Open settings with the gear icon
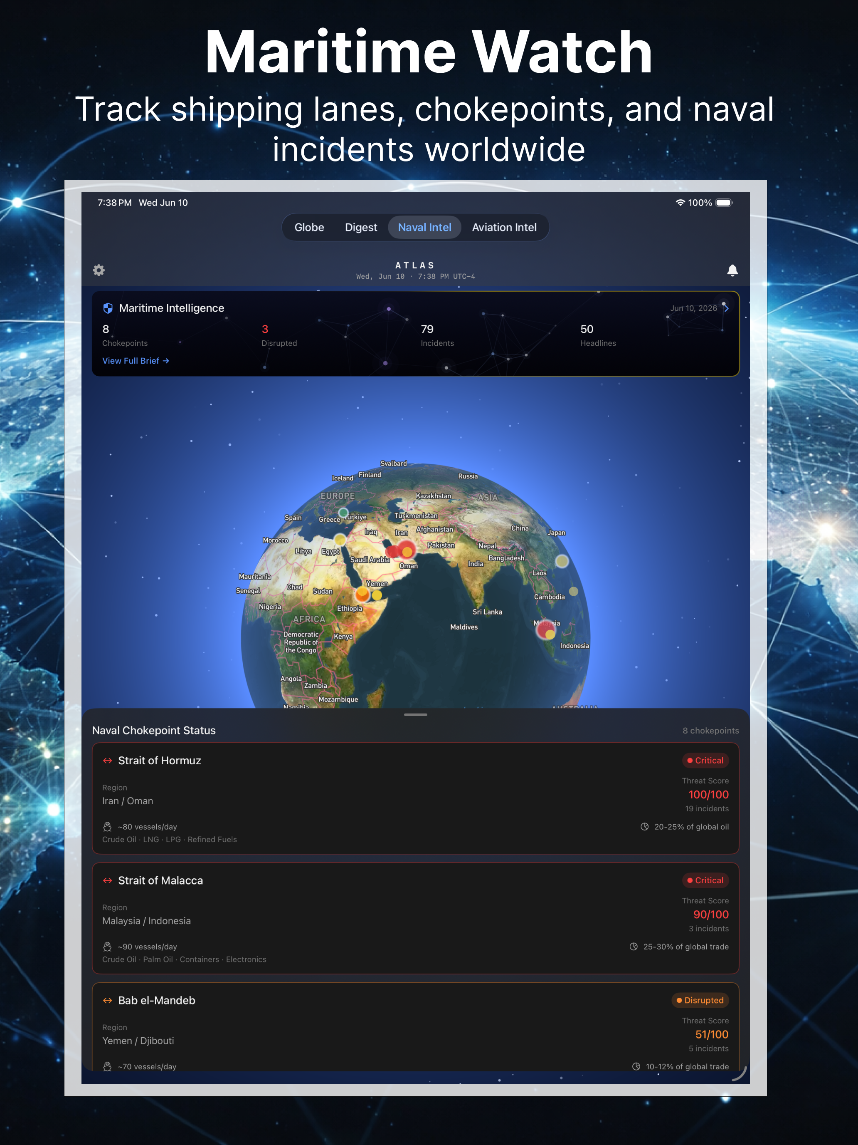Viewport: 858px width, 1145px height. pyautogui.click(x=99, y=270)
